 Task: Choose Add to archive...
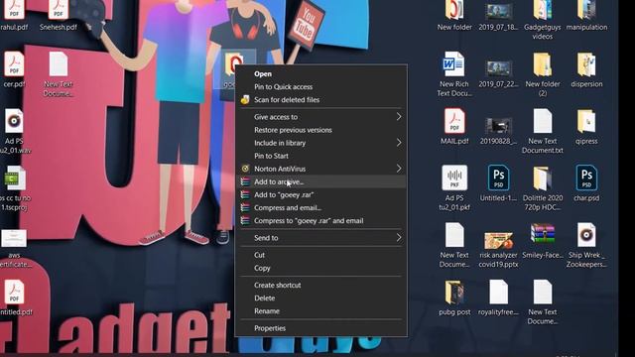(321, 181)
